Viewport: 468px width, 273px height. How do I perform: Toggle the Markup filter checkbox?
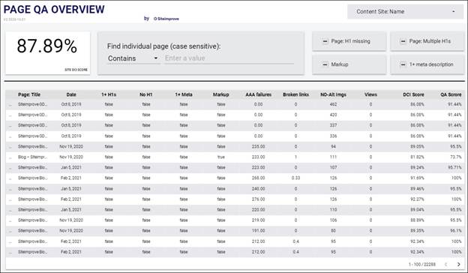click(325, 64)
